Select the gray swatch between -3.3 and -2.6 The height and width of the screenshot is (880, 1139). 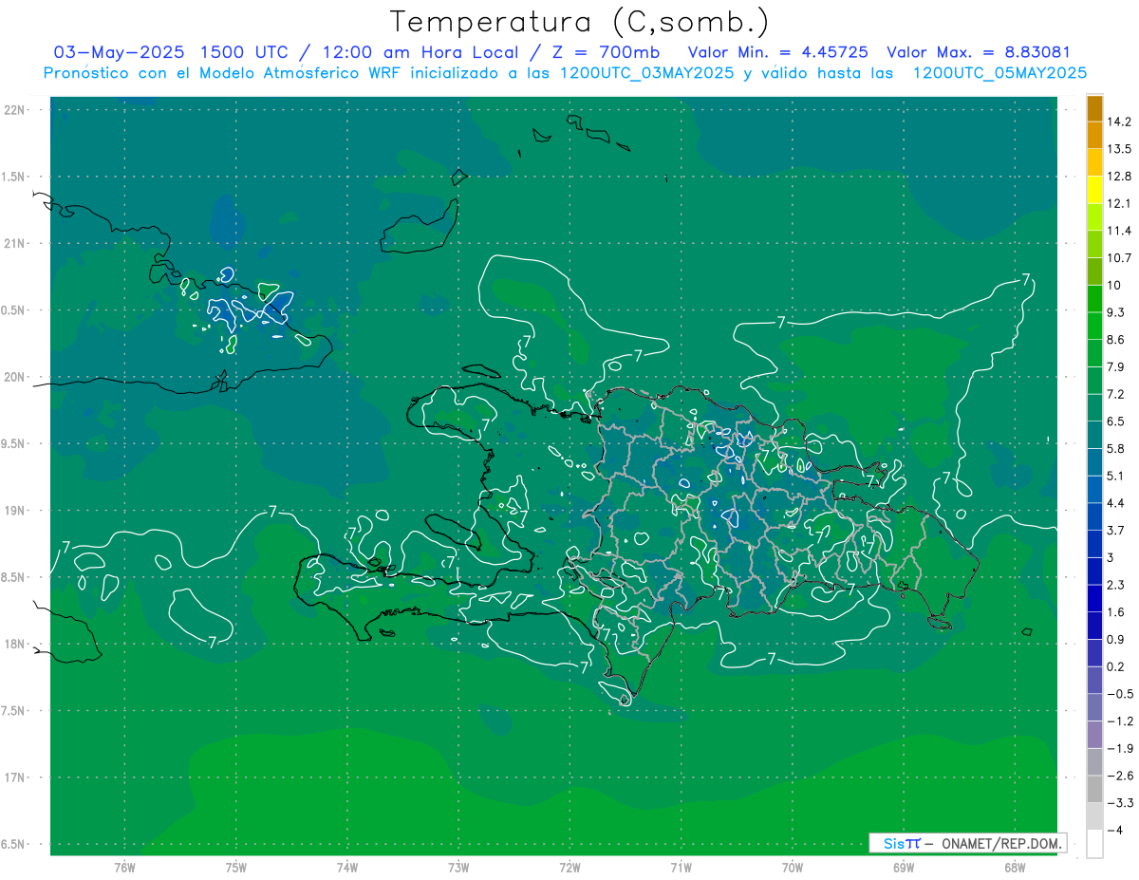point(1094,790)
